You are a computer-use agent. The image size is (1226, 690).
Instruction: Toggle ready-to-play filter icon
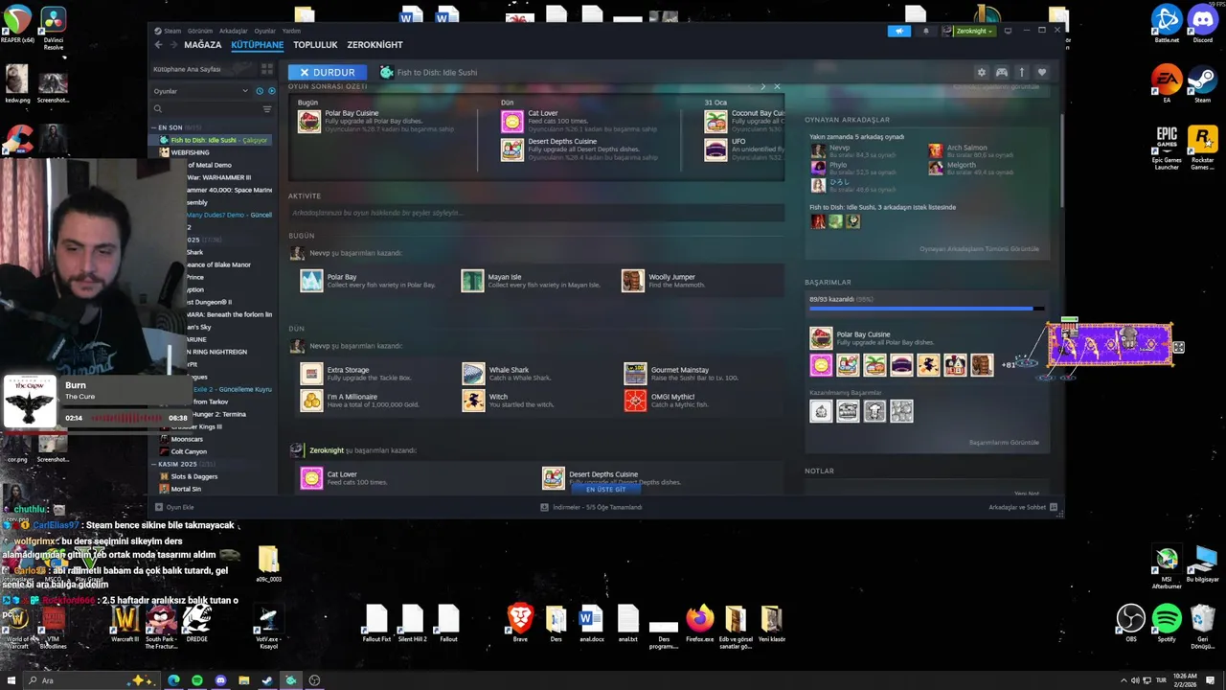[271, 91]
